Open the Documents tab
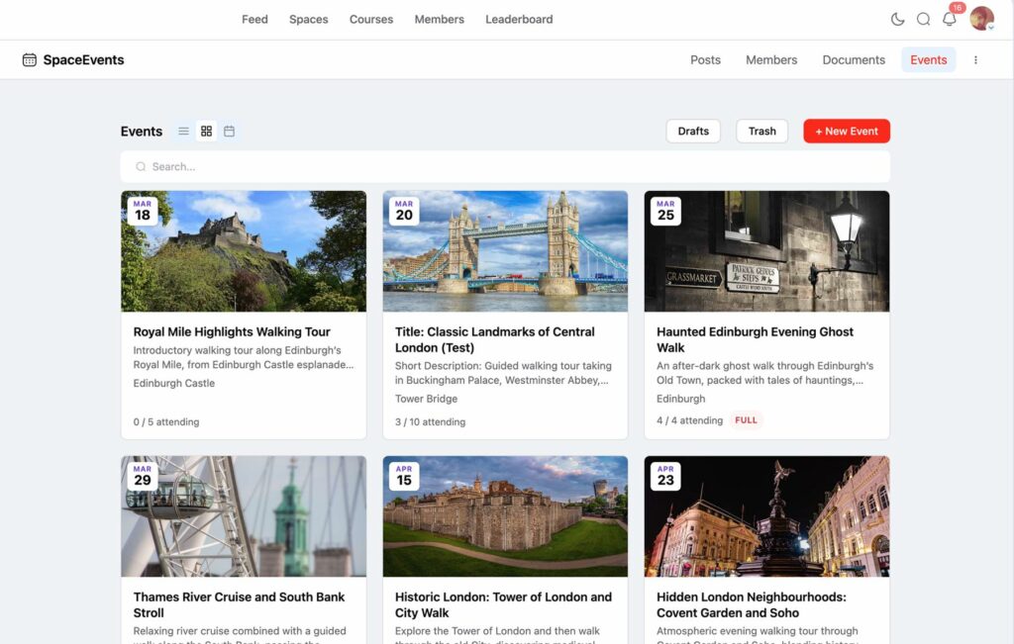 click(x=854, y=60)
